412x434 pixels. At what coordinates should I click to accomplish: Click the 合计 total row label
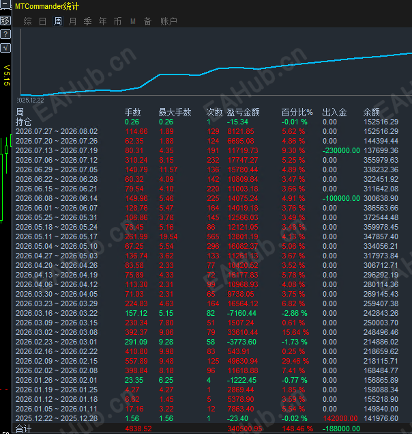(23, 429)
